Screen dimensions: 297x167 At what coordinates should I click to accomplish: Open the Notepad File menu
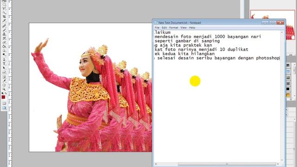point(157,28)
